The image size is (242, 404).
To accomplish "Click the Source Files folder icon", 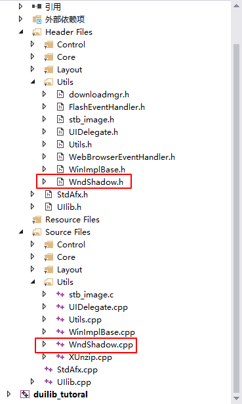I will (x=37, y=232).
